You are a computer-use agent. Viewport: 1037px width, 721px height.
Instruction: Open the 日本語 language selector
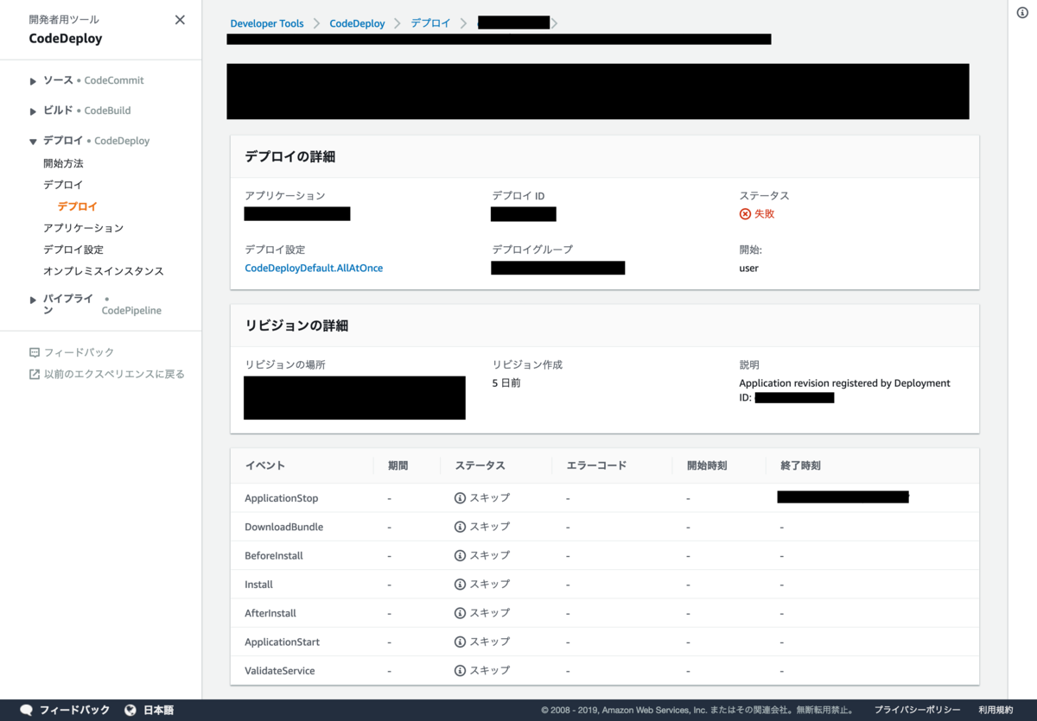click(x=158, y=710)
